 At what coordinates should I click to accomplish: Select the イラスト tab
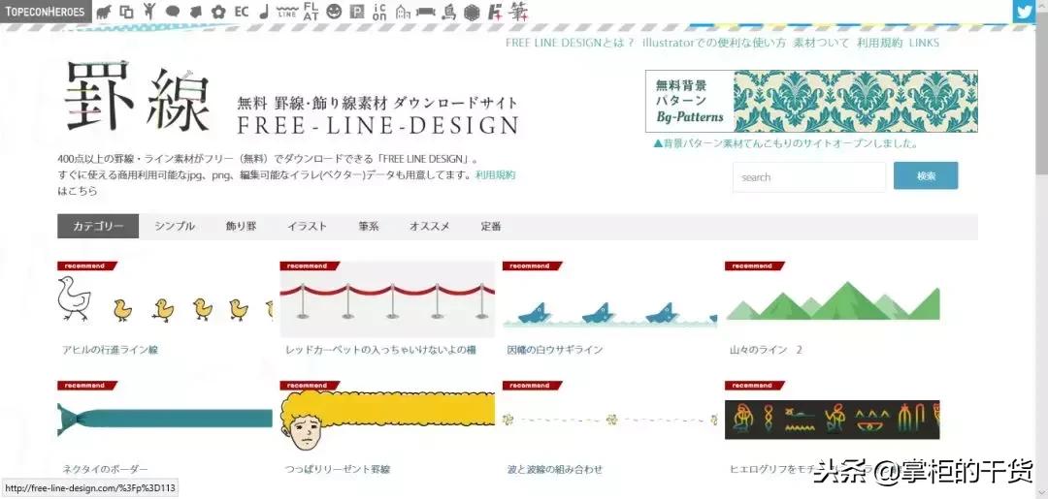click(308, 226)
